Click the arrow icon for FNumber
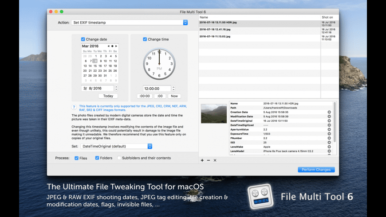 coord(329,138)
